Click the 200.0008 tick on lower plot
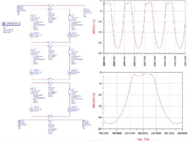Viewport: 189px width, 142px height. coord(182,133)
